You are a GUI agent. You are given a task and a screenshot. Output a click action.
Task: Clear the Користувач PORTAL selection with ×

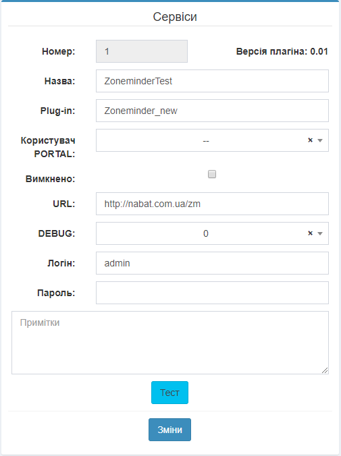click(x=310, y=140)
